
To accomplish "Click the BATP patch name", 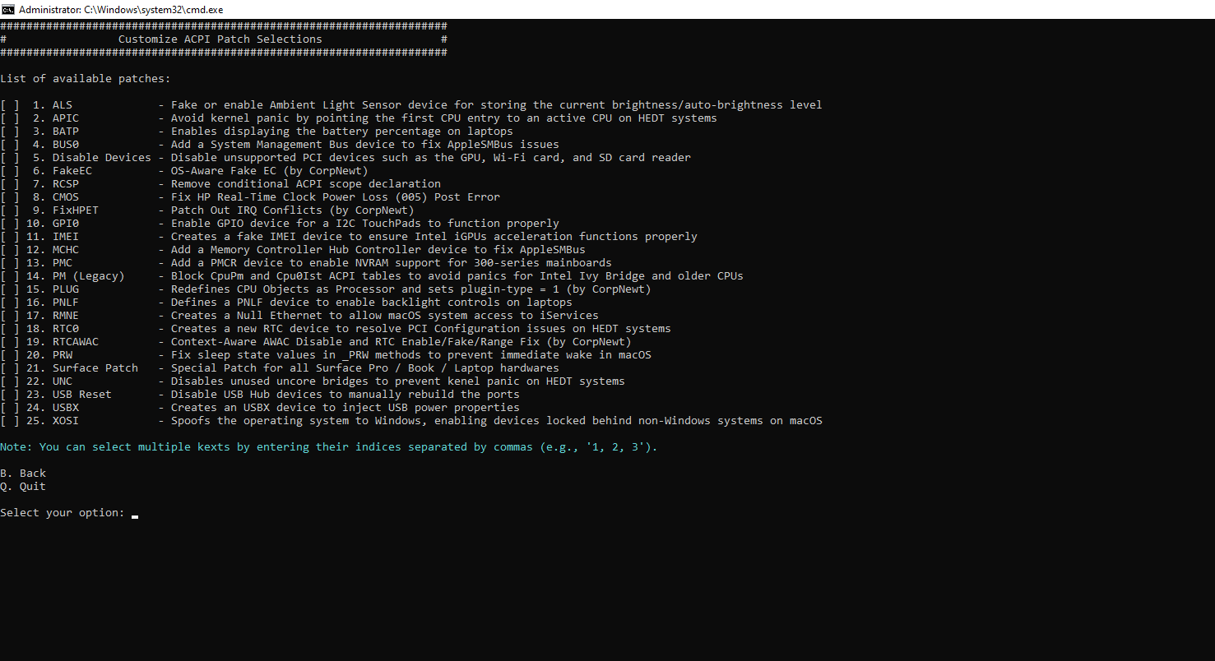I will tap(65, 132).
